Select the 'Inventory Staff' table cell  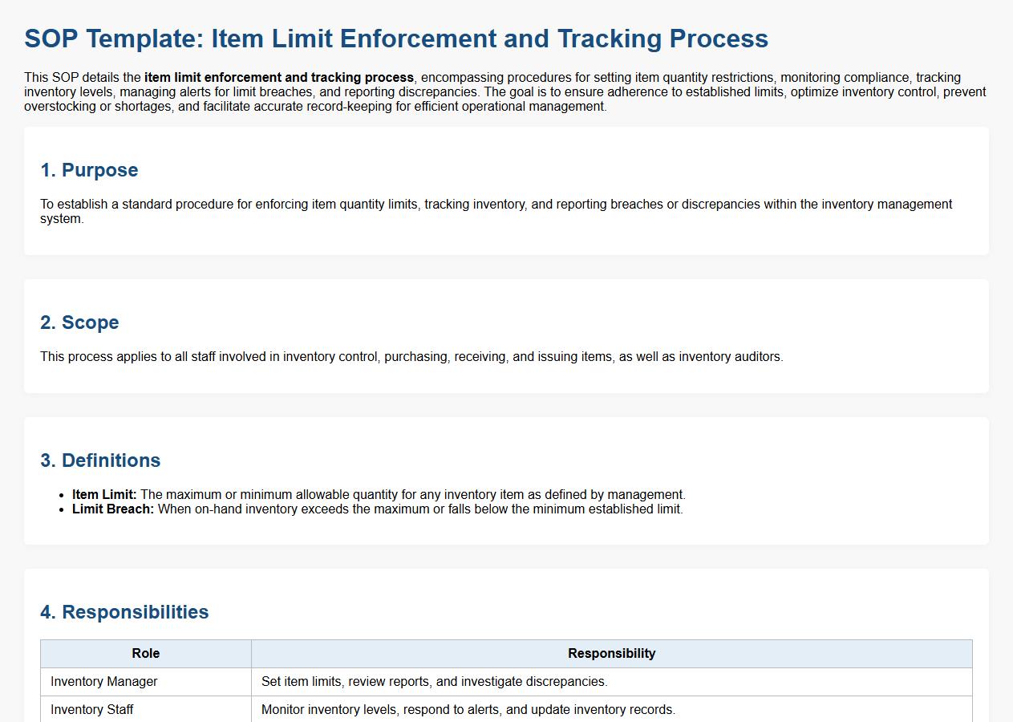coord(92,710)
